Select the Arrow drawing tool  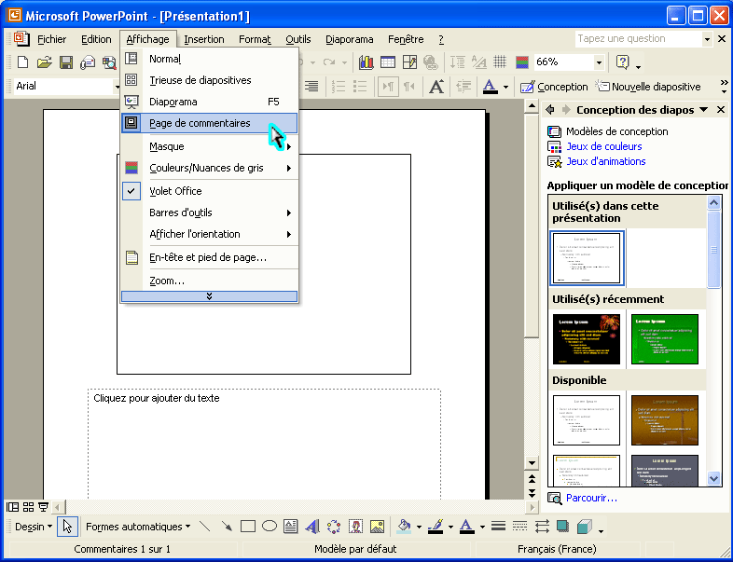[x=227, y=527]
